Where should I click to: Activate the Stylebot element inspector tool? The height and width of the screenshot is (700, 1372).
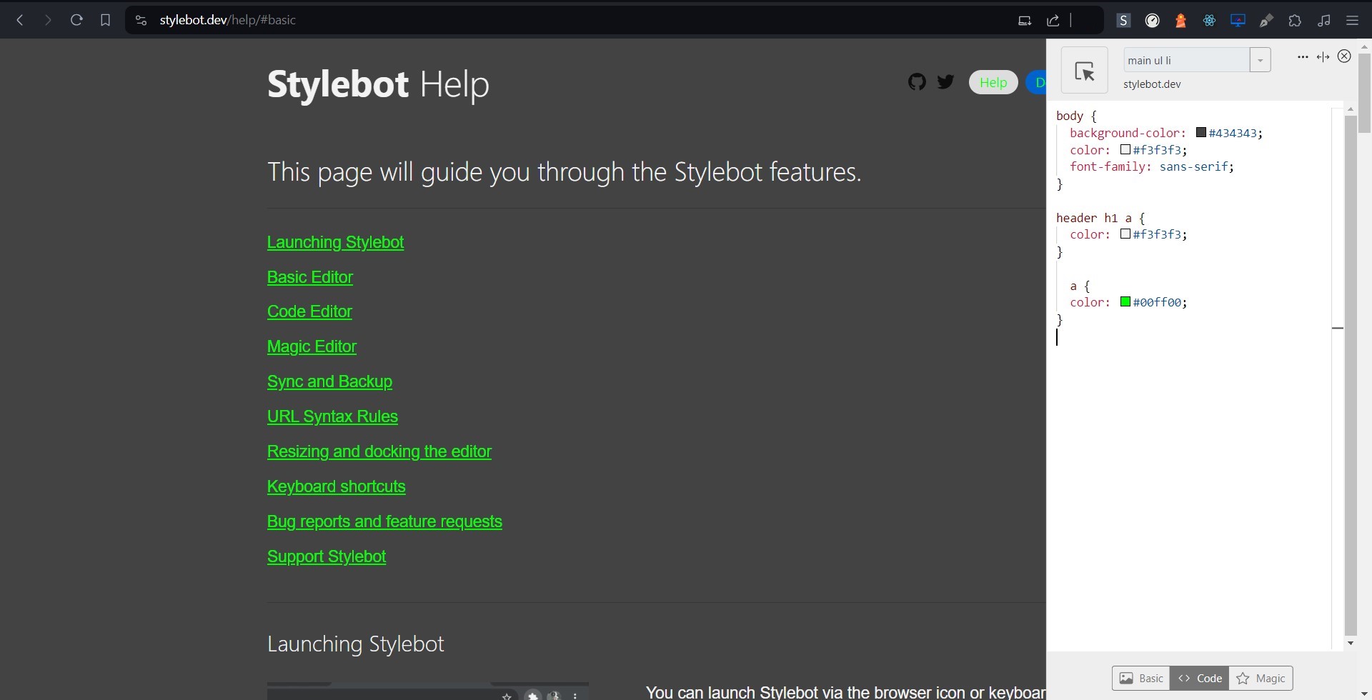pos(1084,71)
